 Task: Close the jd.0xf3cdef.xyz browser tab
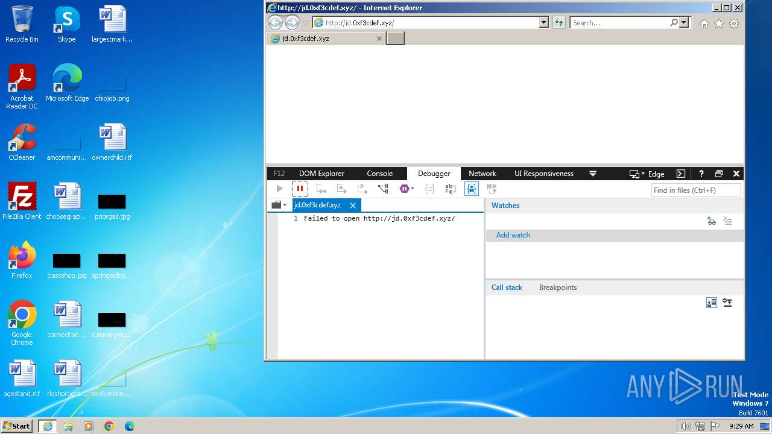(379, 39)
